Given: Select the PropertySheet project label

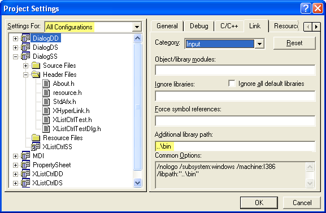Looking at the screenshot, I should tap(52, 165).
